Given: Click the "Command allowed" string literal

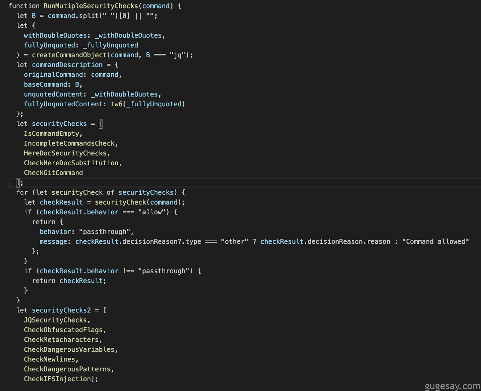Looking at the screenshot, I should pyautogui.click(x=435, y=242).
